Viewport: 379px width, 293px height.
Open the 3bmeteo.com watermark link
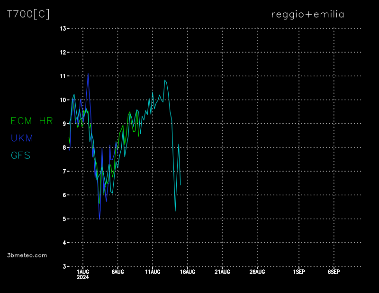(x=27, y=255)
